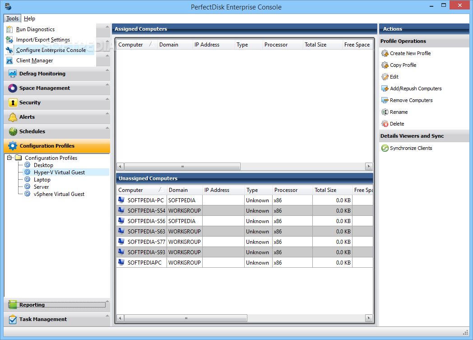This screenshot has width=473, height=340.
Task: Expand the Reporting section arrow
Action: coord(107,301)
